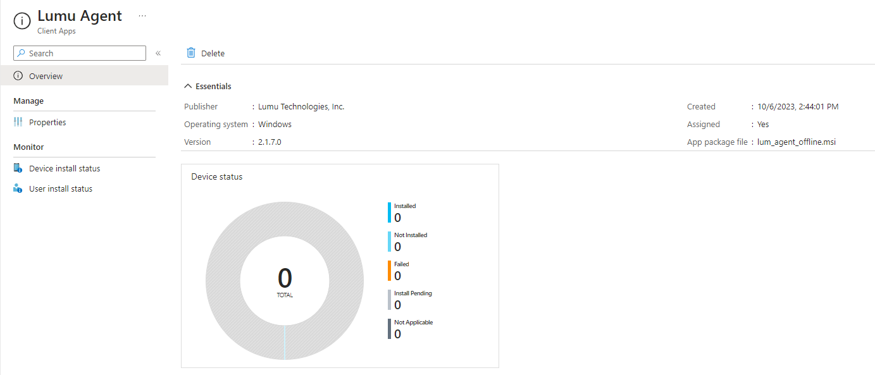875x375 pixels.
Task: Open Properties under Manage
Action: [x=47, y=122]
